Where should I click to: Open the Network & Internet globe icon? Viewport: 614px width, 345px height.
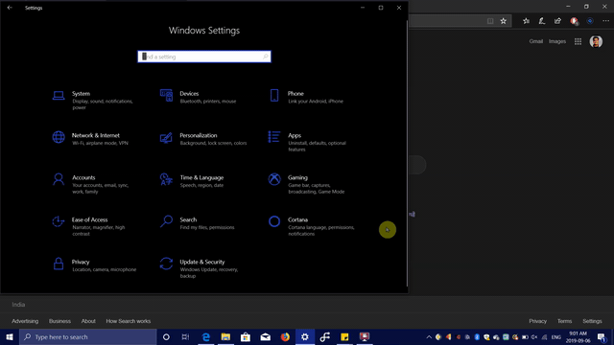(59, 137)
